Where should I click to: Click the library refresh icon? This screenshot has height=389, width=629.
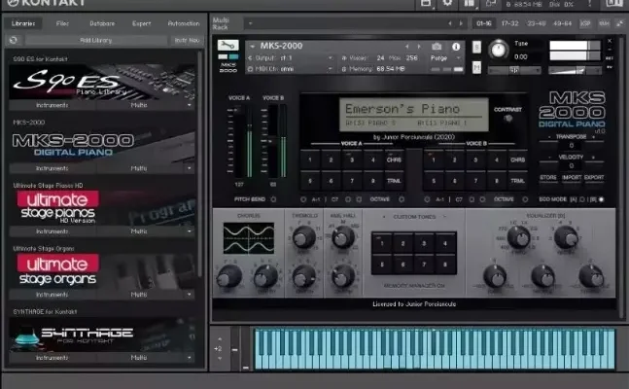[x=14, y=40]
